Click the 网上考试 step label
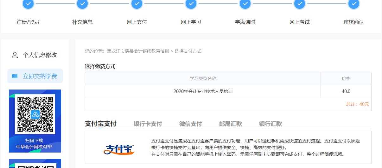 (300, 22)
